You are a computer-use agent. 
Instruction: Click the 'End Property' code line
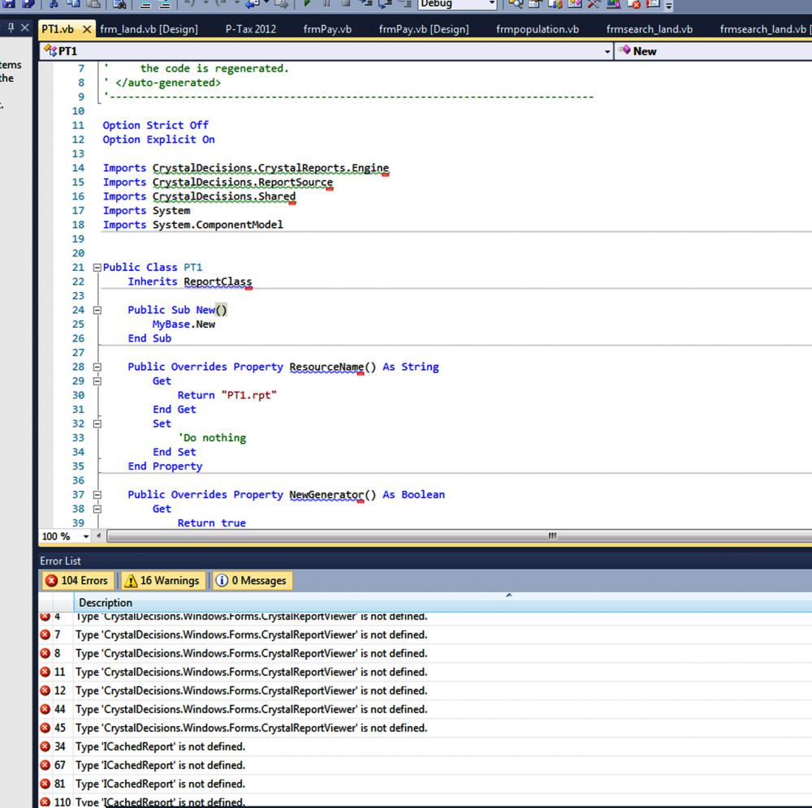tap(165, 466)
